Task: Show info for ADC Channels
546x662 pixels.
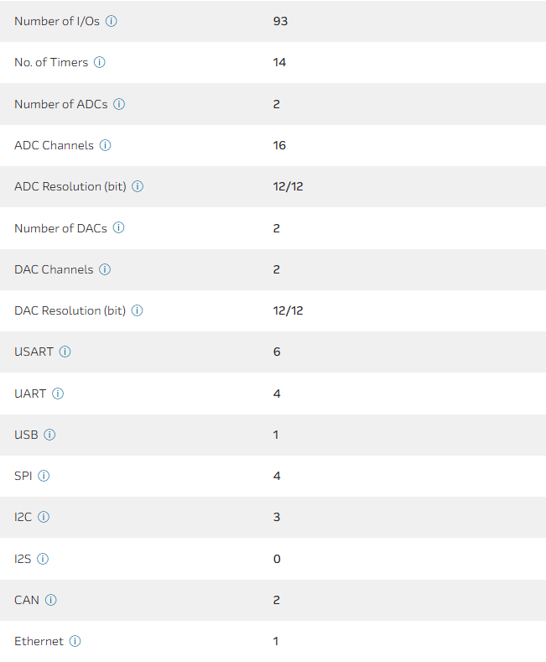Action: (105, 145)
